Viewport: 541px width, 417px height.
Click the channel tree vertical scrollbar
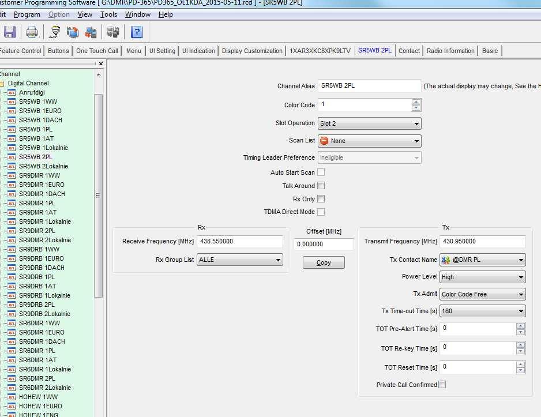click(x=98, y=195)
